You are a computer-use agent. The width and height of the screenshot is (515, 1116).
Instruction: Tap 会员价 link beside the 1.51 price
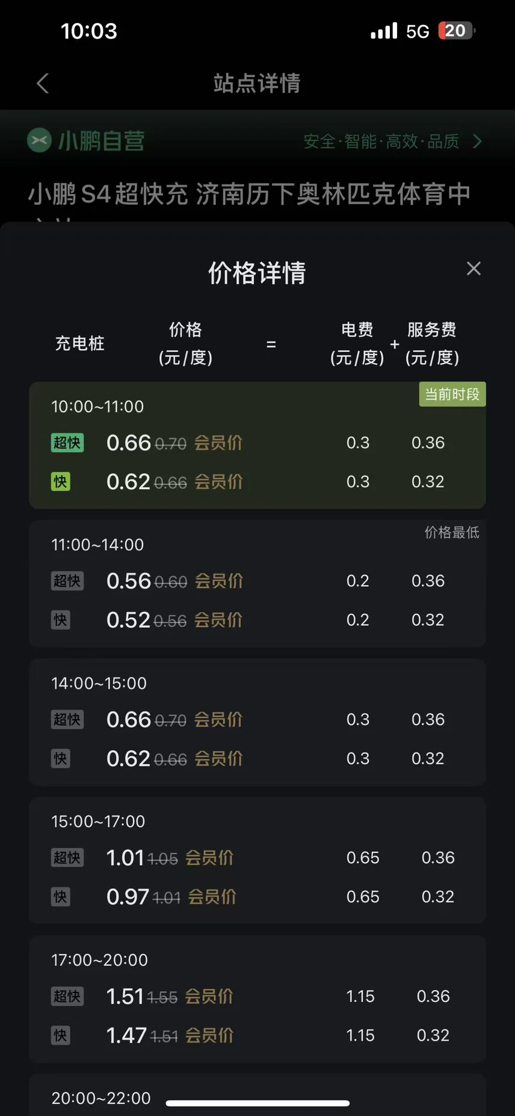point(209,996)
